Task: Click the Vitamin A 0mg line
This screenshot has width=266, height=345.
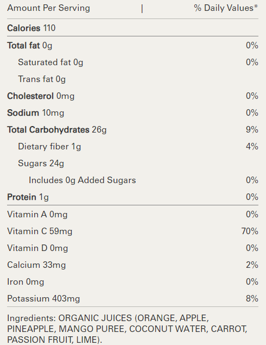Action: (132, 214)
